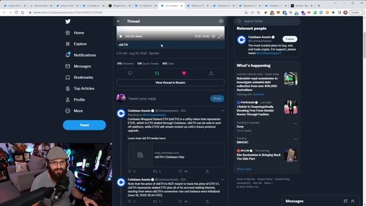The image size is (366, 206).
Task: Click the browser address bar
Action: [x=136, y=13]
